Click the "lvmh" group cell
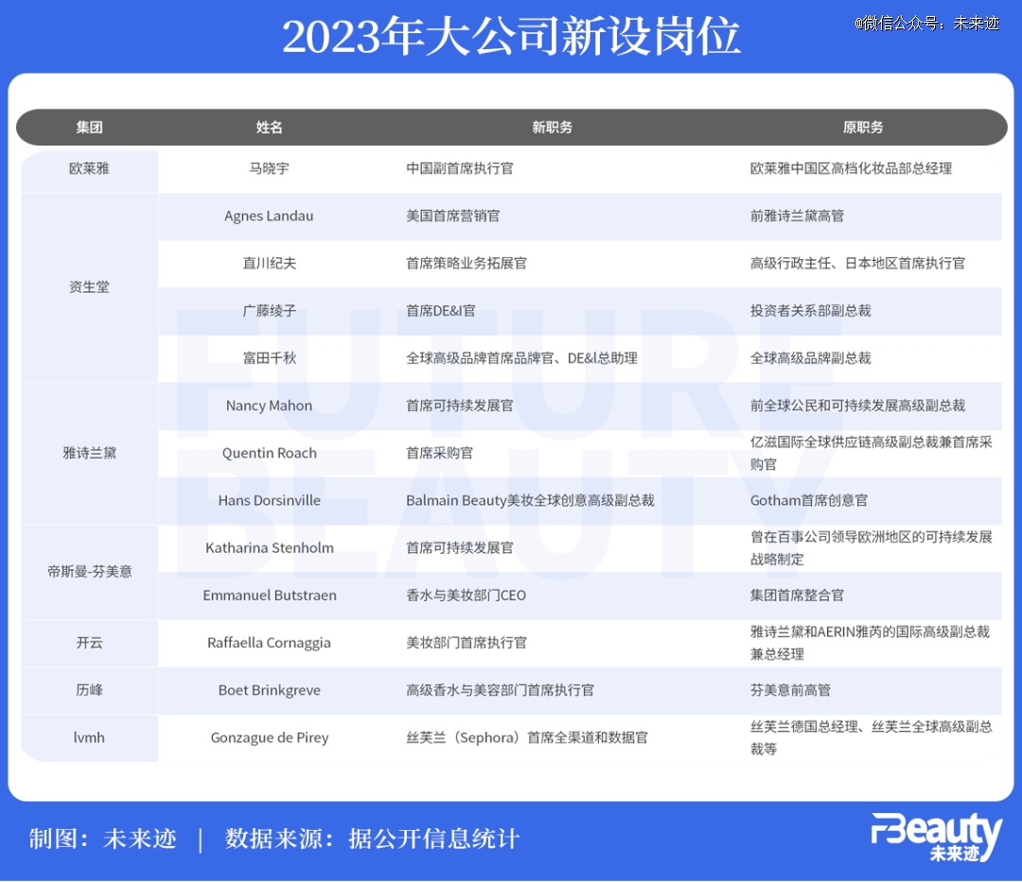This screenshot has width=1022, height=882. 89,737
